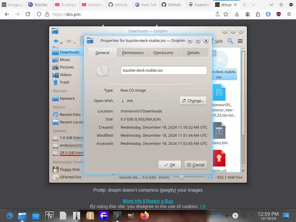The width and height of the screenshot is (296, 222).
Task: Open the tracking protection shield icon
Action: 39,14
